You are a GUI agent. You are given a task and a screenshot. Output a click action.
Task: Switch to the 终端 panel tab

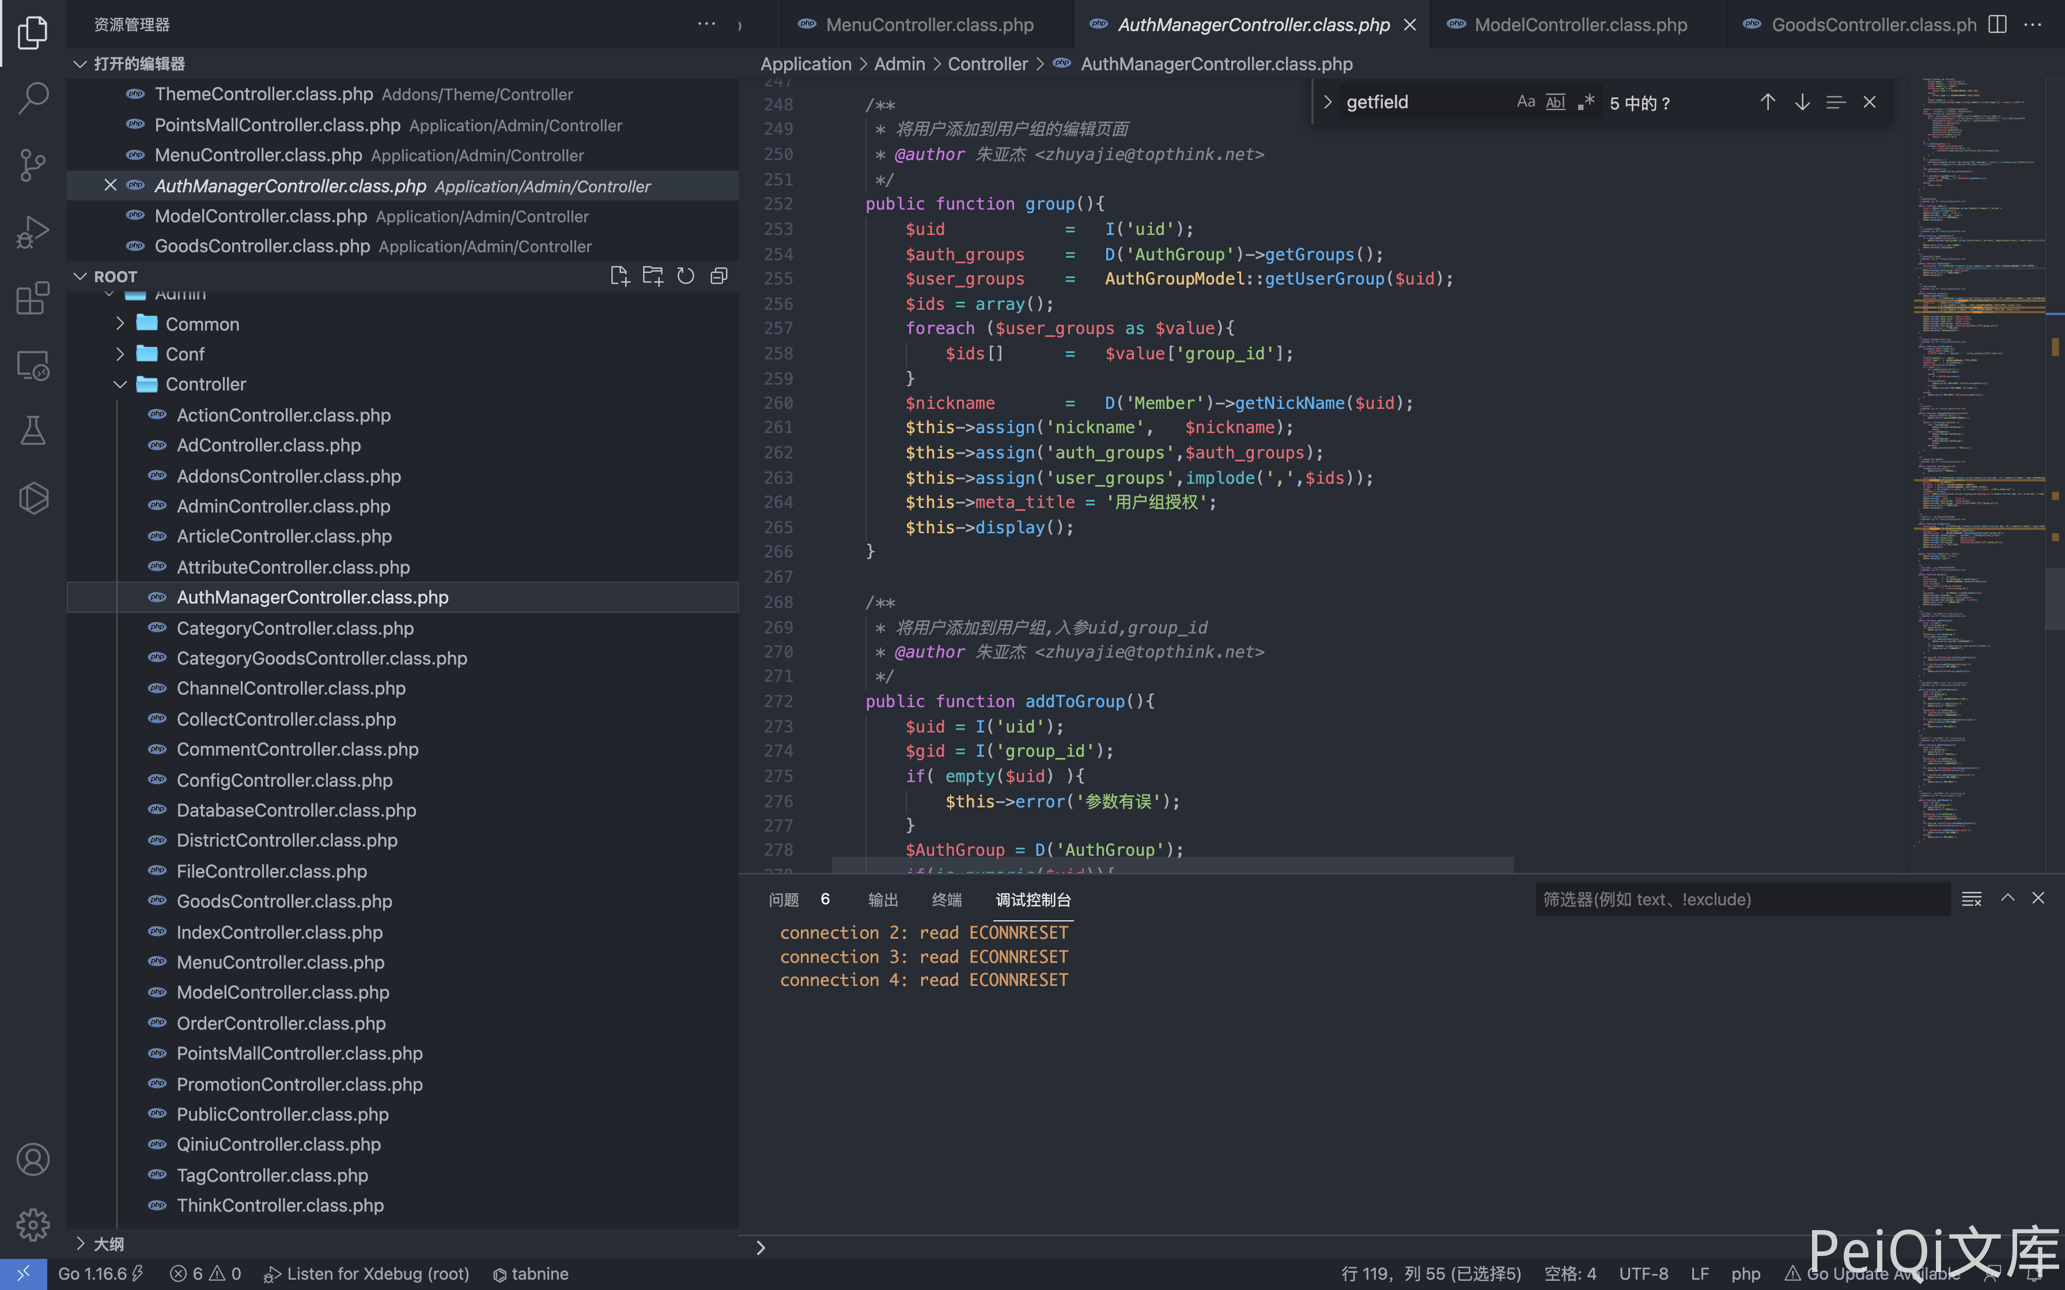click(946, 900)
